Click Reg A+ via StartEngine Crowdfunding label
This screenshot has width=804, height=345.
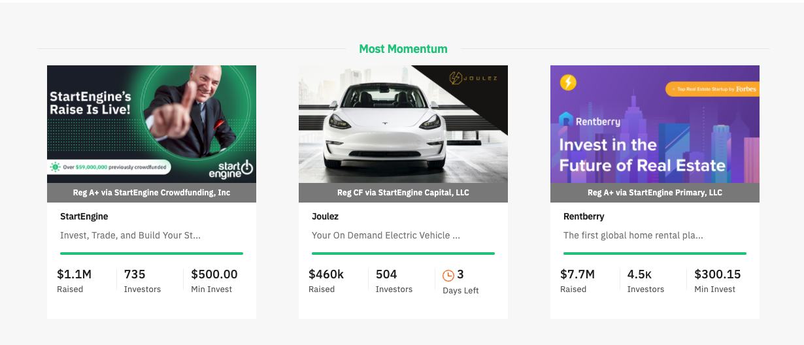[152, 193]
